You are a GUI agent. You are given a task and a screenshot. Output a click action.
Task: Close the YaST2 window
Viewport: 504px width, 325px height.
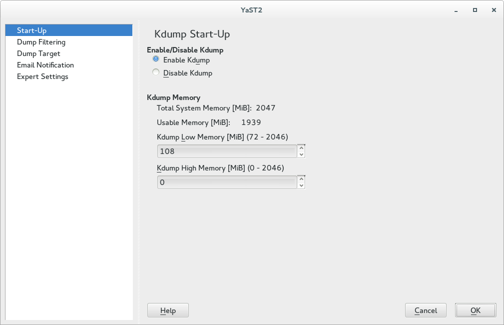(494, 10)
